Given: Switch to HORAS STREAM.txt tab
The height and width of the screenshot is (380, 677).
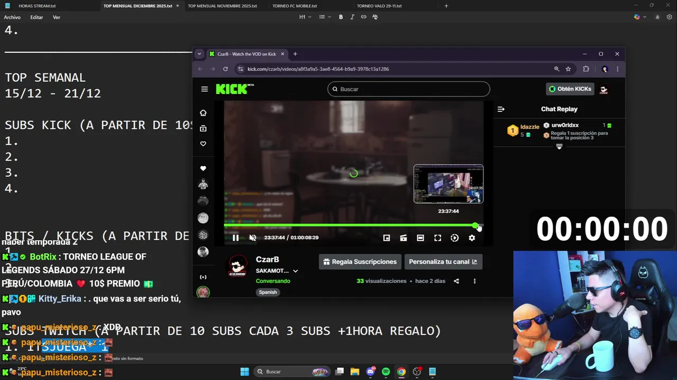Looking at the screenshot, I should [37, 6].
